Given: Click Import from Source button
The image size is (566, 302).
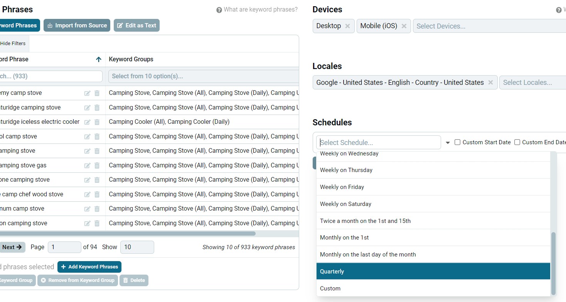Looking at the screenshot, I should click(77, 25).
